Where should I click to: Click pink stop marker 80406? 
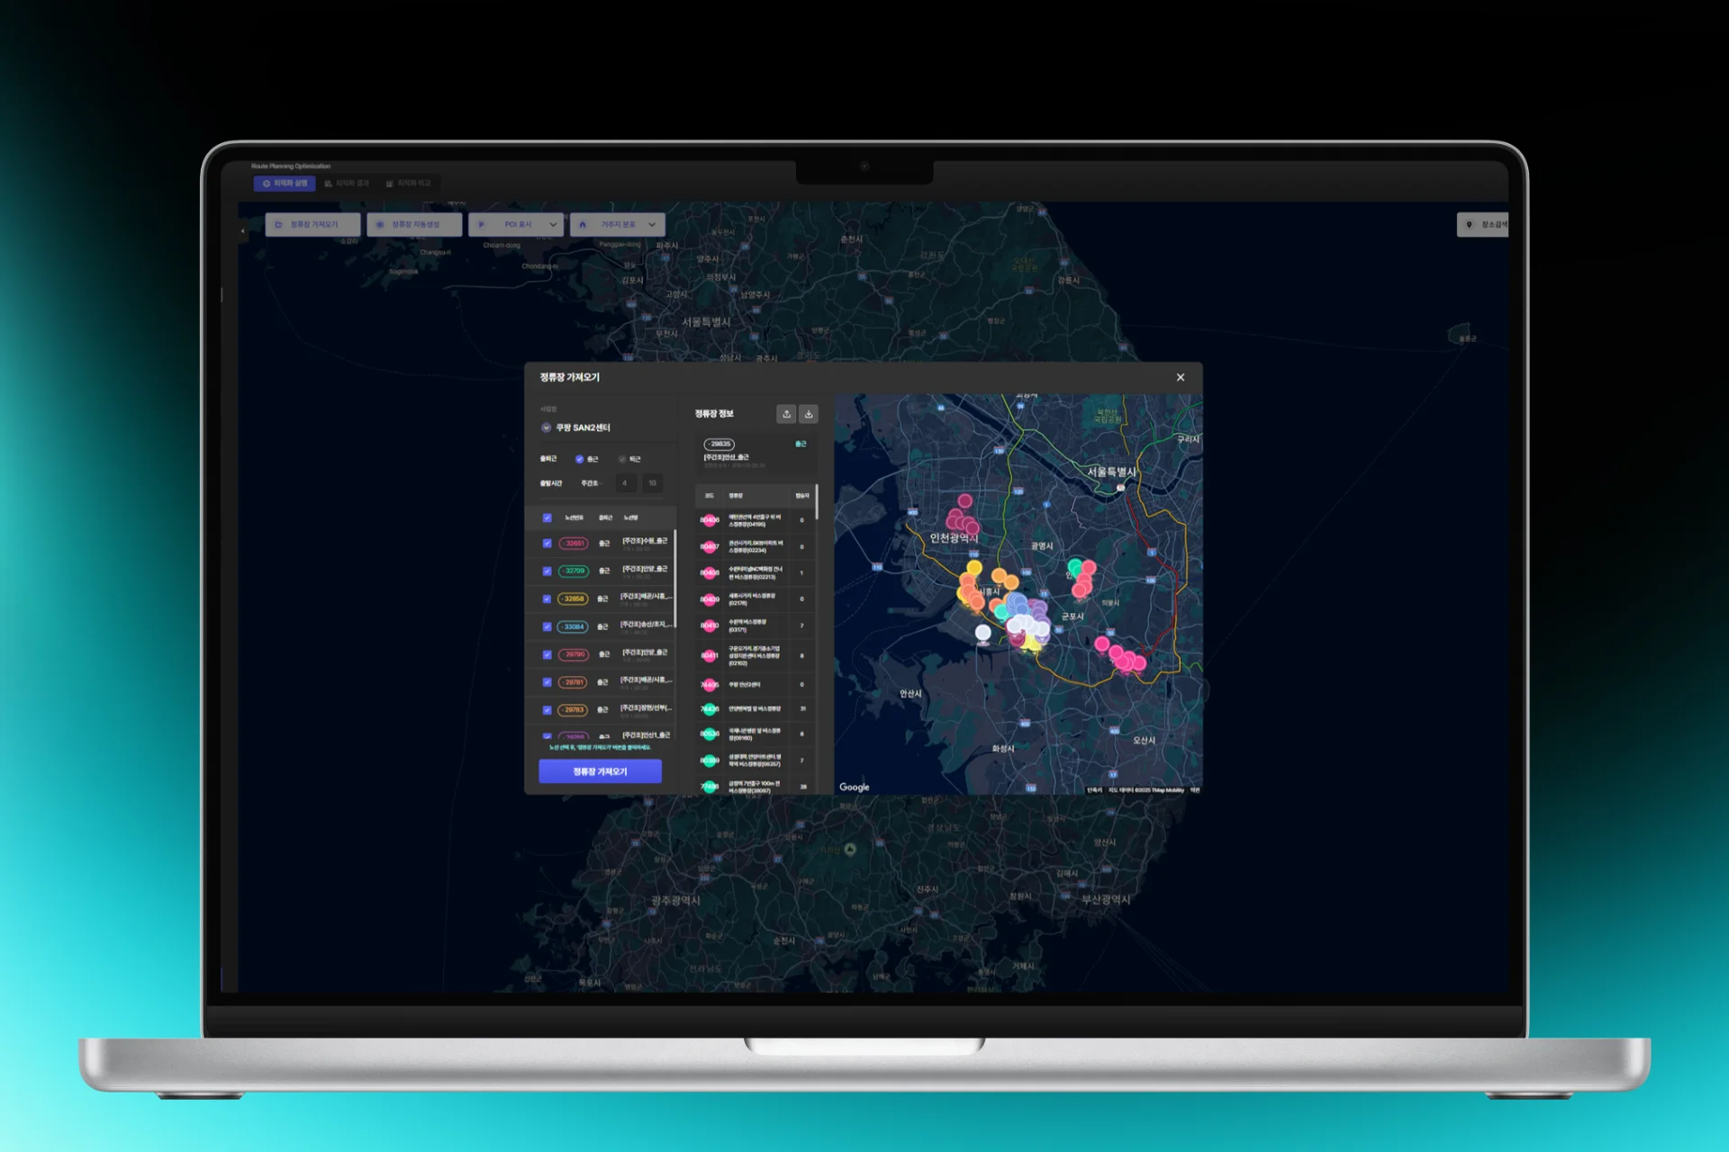(710, 520)
